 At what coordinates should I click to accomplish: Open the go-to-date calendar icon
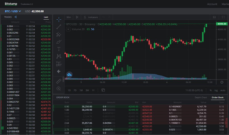pyautogui.click(x=103, y=90)
